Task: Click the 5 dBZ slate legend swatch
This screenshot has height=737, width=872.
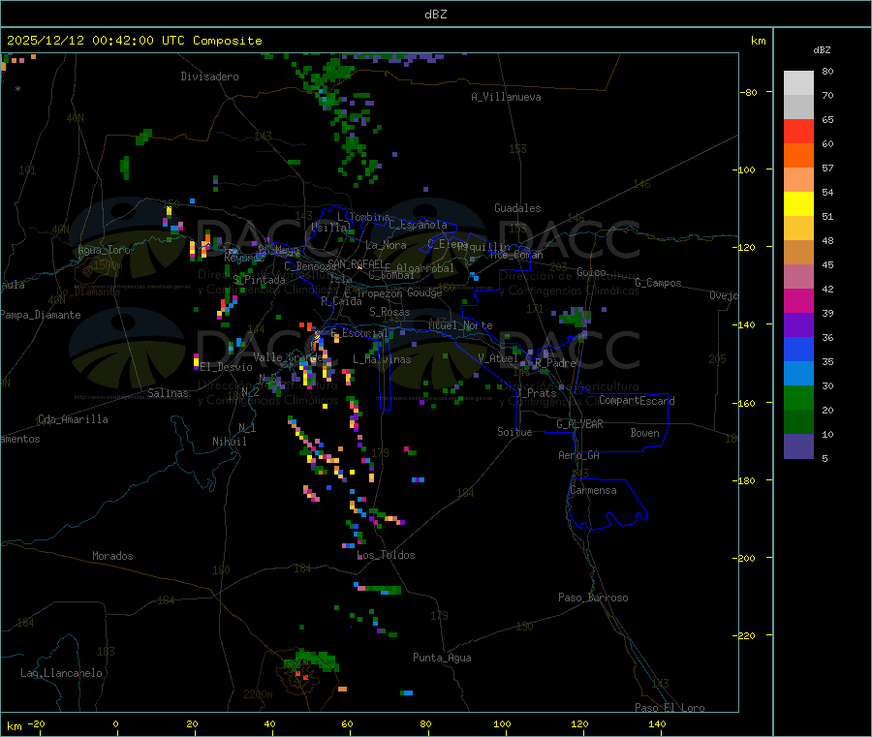Action: click(x=798, y=446)
